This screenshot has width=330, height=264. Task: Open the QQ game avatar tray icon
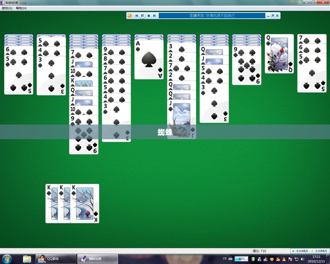tap(259, 259)
